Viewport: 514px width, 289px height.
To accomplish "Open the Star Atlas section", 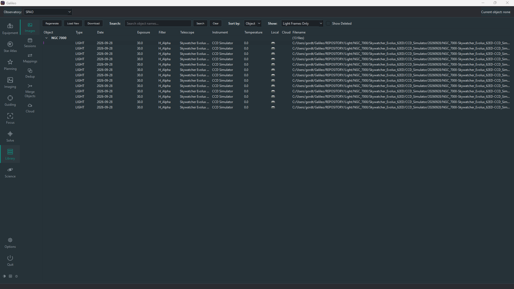I will (10, 47).
